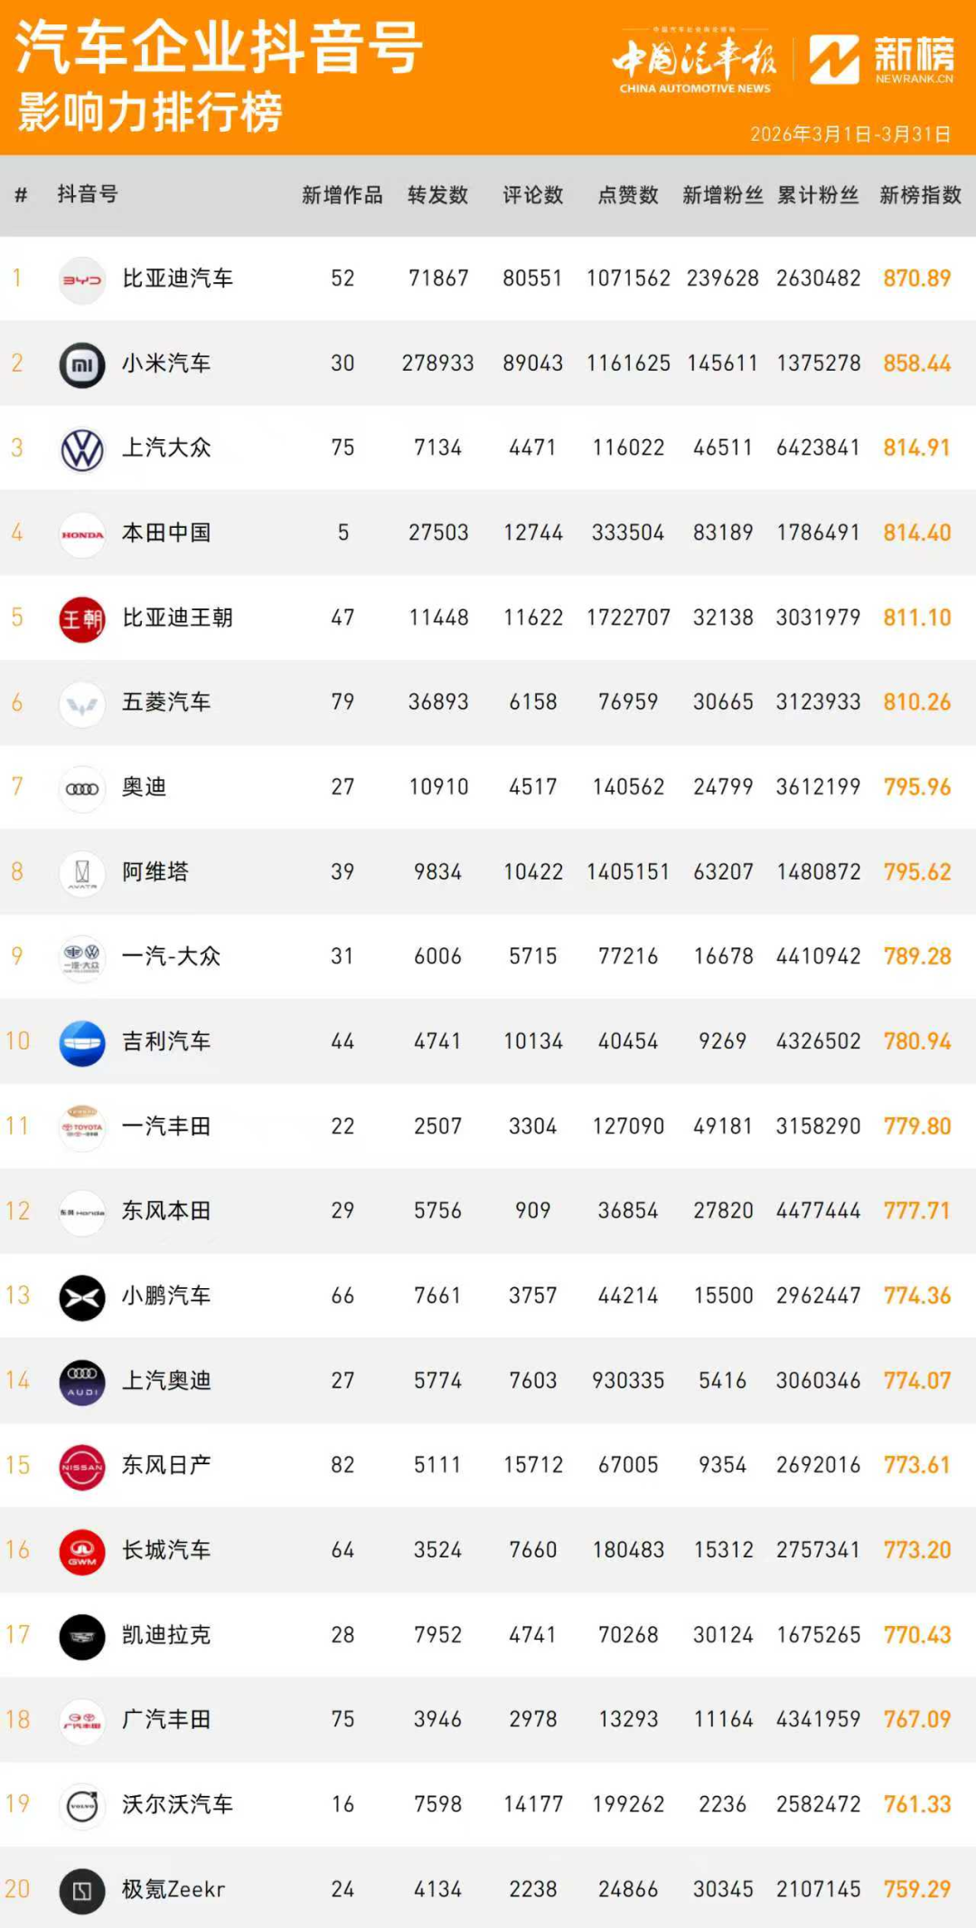976x1928 pixels.
Task: Click the Volvo logo beside 沃尔沃汽车
Action: point(82,1805)
